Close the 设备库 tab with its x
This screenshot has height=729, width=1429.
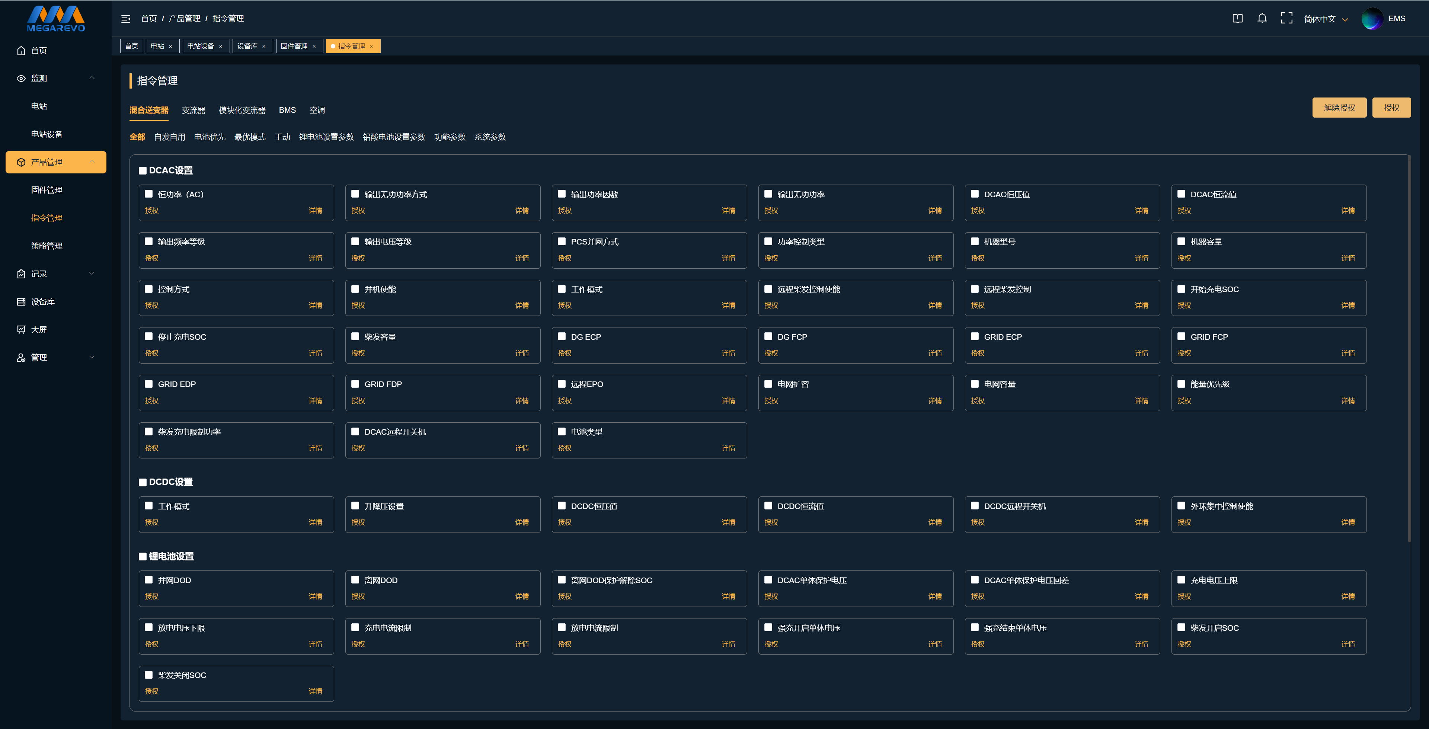[x=264, y=47]
